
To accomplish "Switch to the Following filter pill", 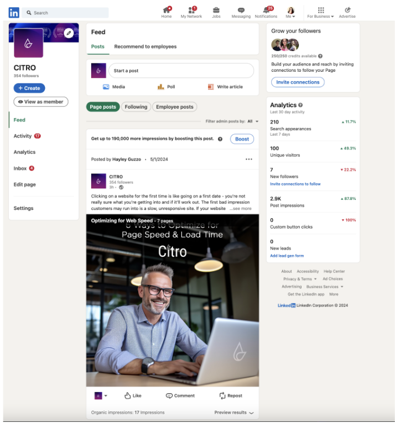I will click(136, 107).
